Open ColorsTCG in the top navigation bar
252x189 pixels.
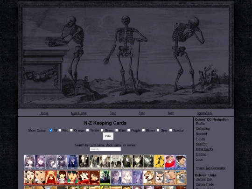204,113
